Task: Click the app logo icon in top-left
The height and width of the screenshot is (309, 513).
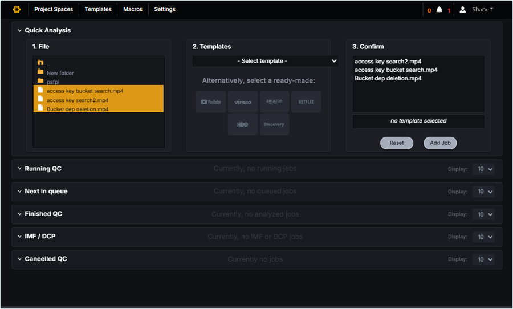Action: (17, 9)
